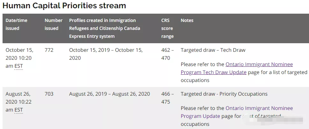Click the Number issued column header
The height and width of the screenshot is (129, 309).
[53, 24]
